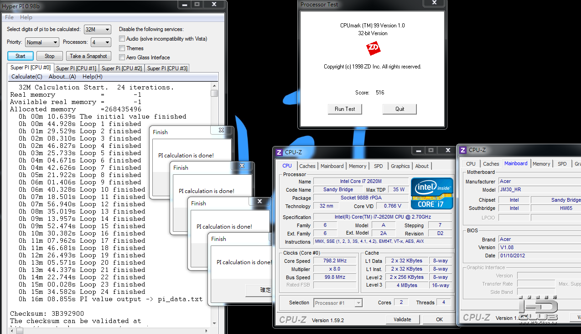Open the CPU-Z Selection Processor #1 dropdown
This screenshot has height=334, width=581.
point(338,303)
